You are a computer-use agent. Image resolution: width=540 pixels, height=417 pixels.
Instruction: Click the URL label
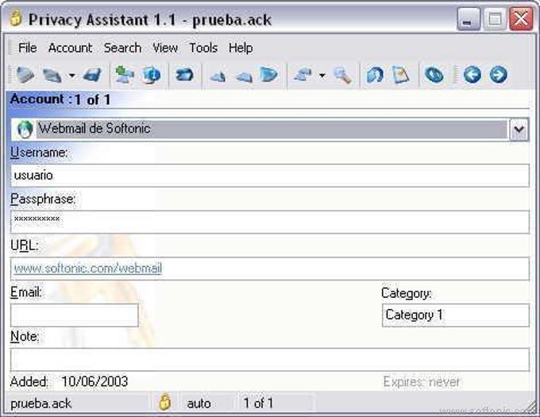tap(24, 245)
